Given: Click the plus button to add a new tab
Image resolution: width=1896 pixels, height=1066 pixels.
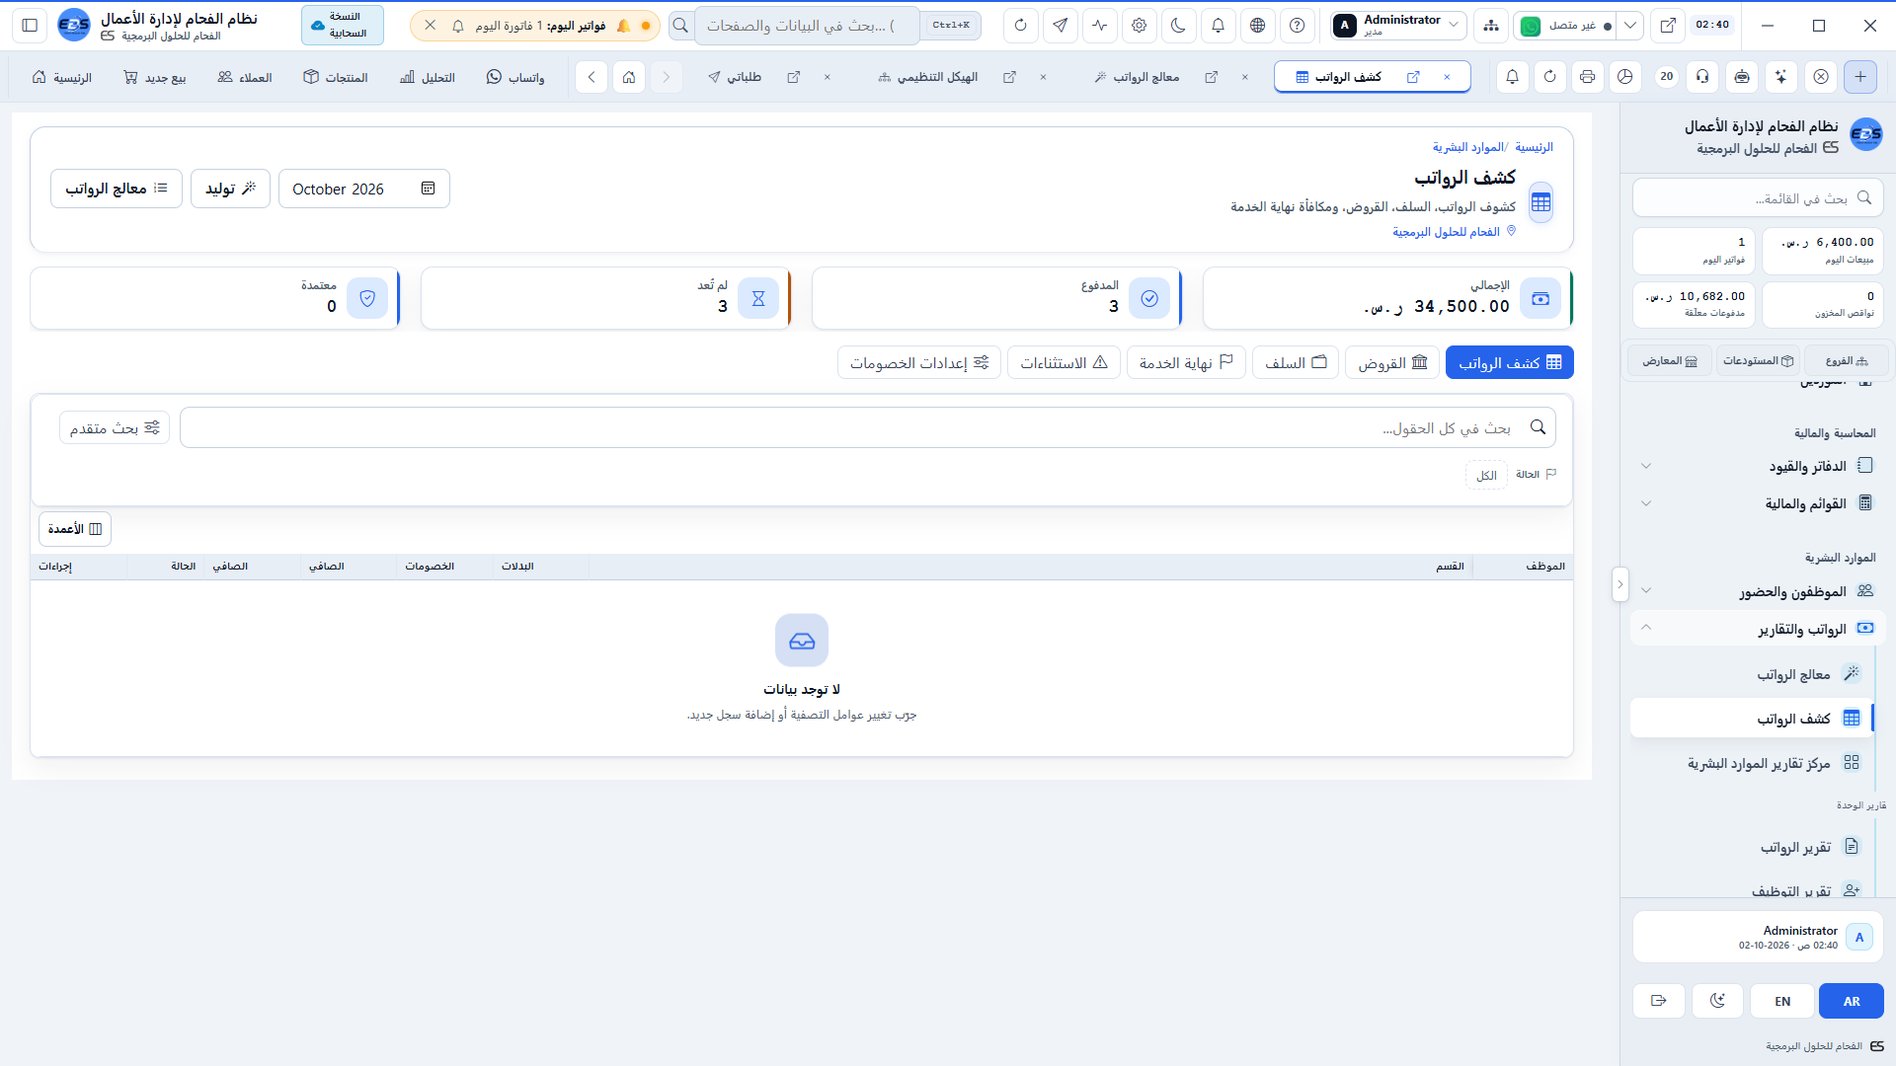Looking at the screenshot, I should pyautogui.click(x=1860, y=77).
